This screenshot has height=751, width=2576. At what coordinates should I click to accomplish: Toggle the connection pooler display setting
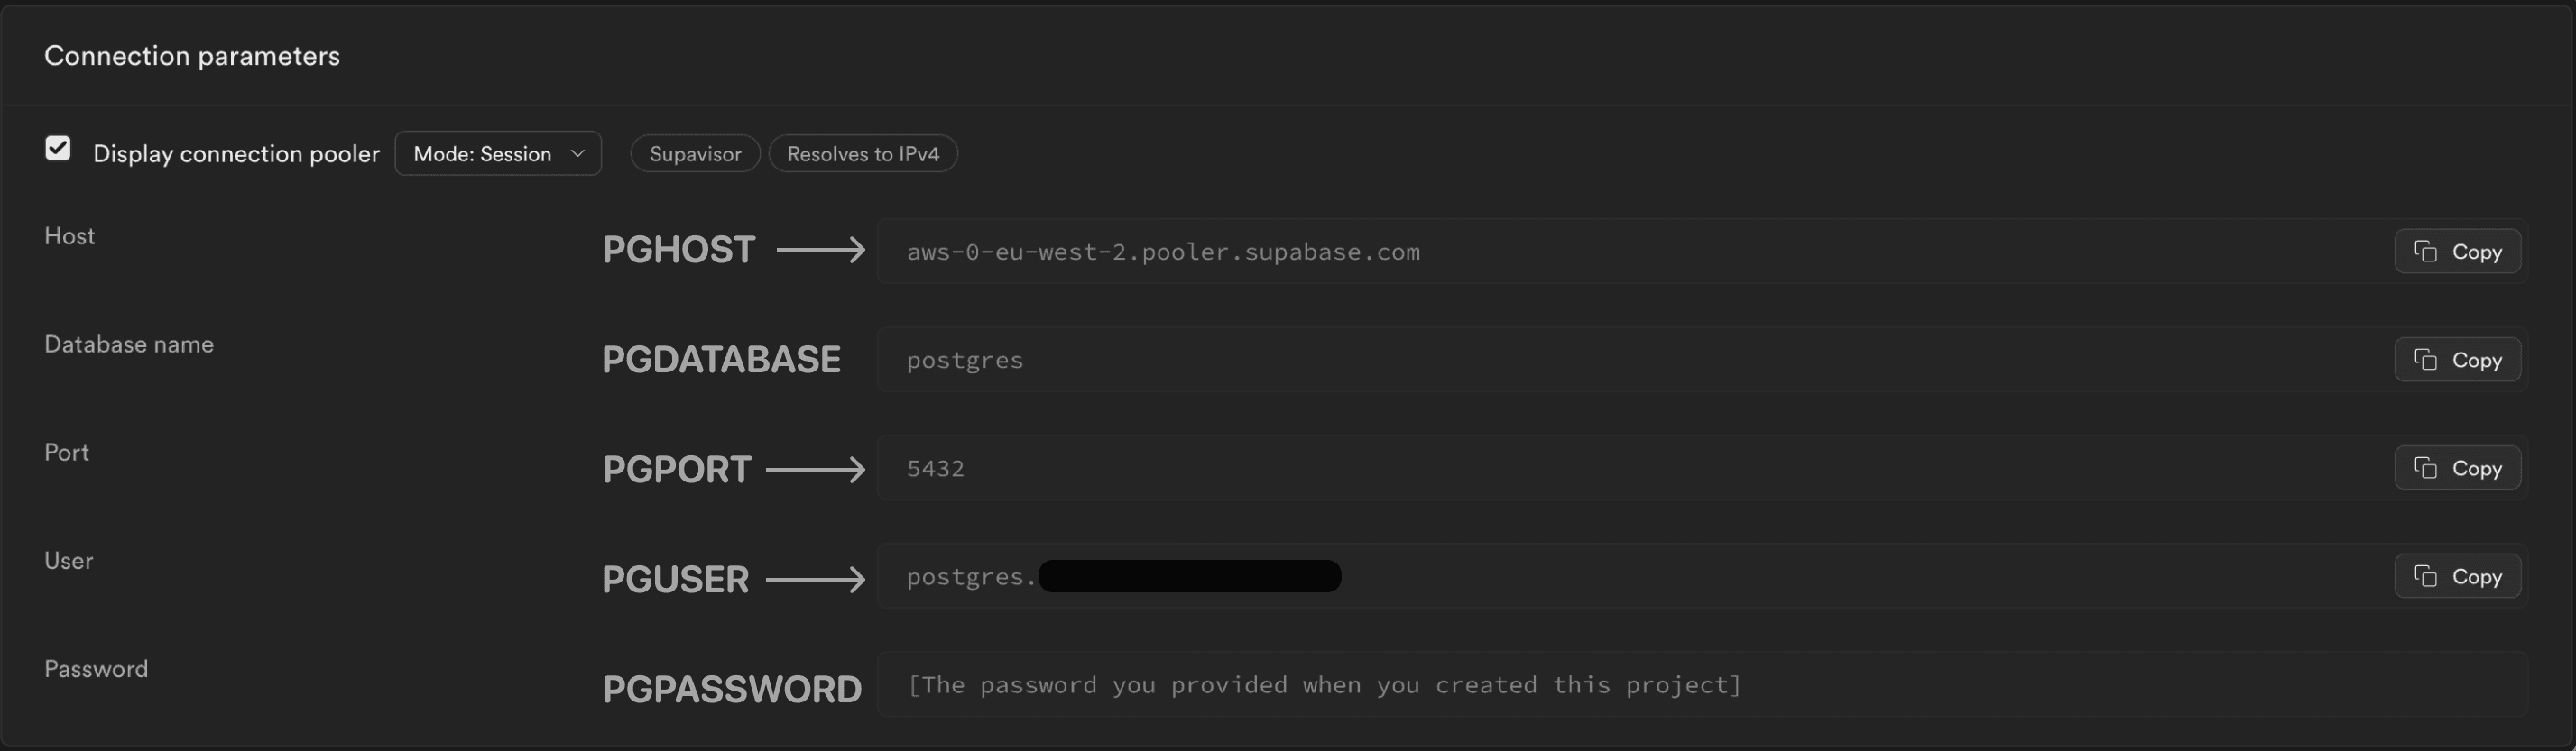(x=58, y=148)
